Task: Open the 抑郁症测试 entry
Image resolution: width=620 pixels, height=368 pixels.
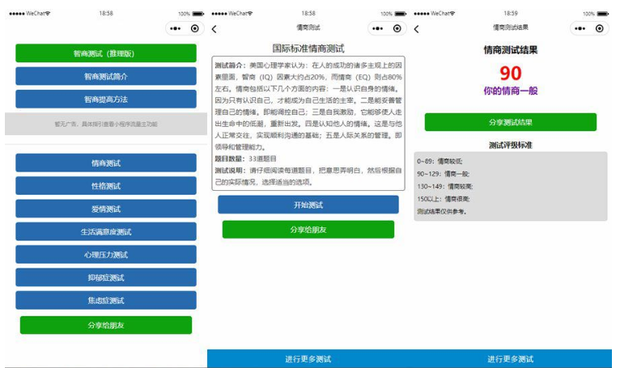Action: pyautogui.click(x=106, y=277)
